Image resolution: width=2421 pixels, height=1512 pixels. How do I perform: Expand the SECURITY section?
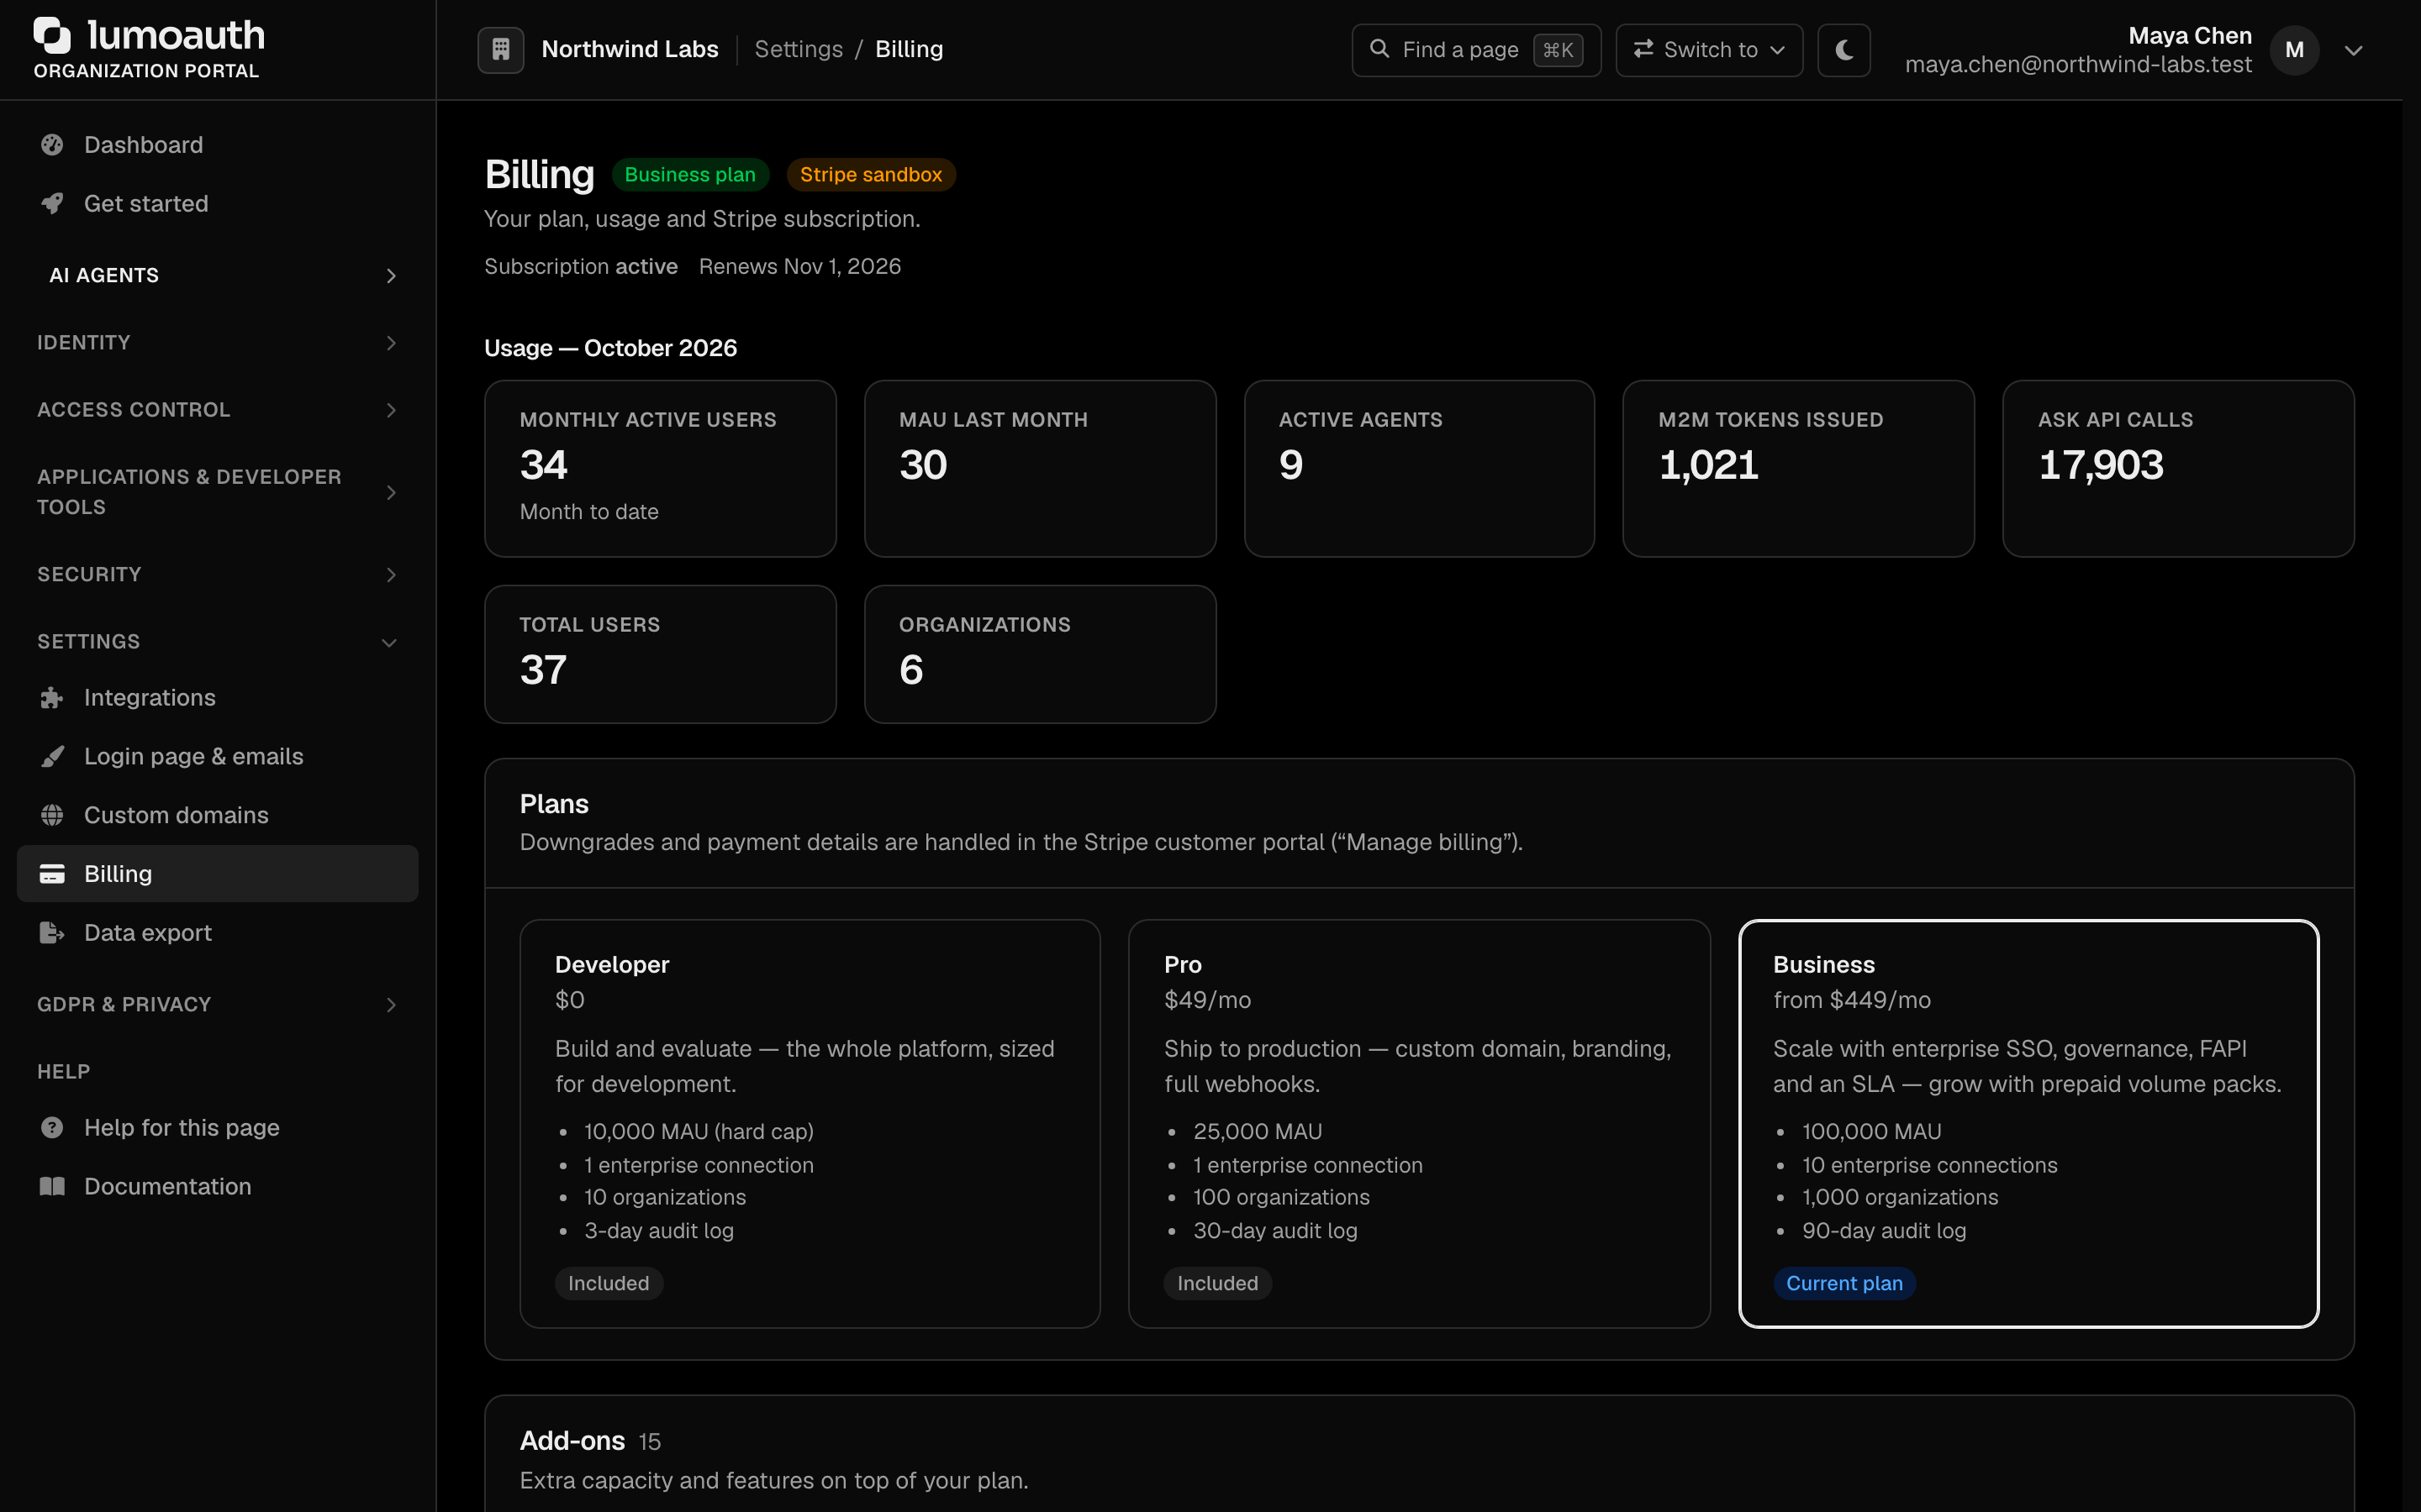218,575
